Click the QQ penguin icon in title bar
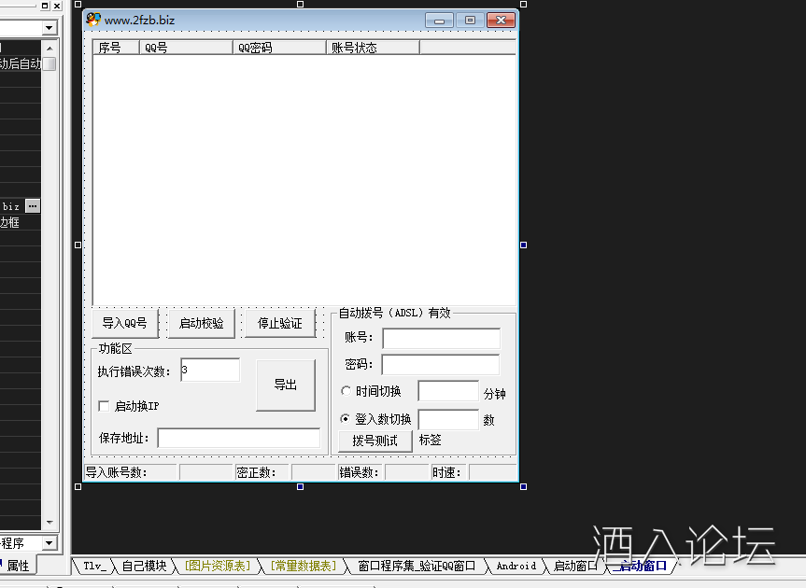Viewport: 806px width, 588px height. pos(93,20)
